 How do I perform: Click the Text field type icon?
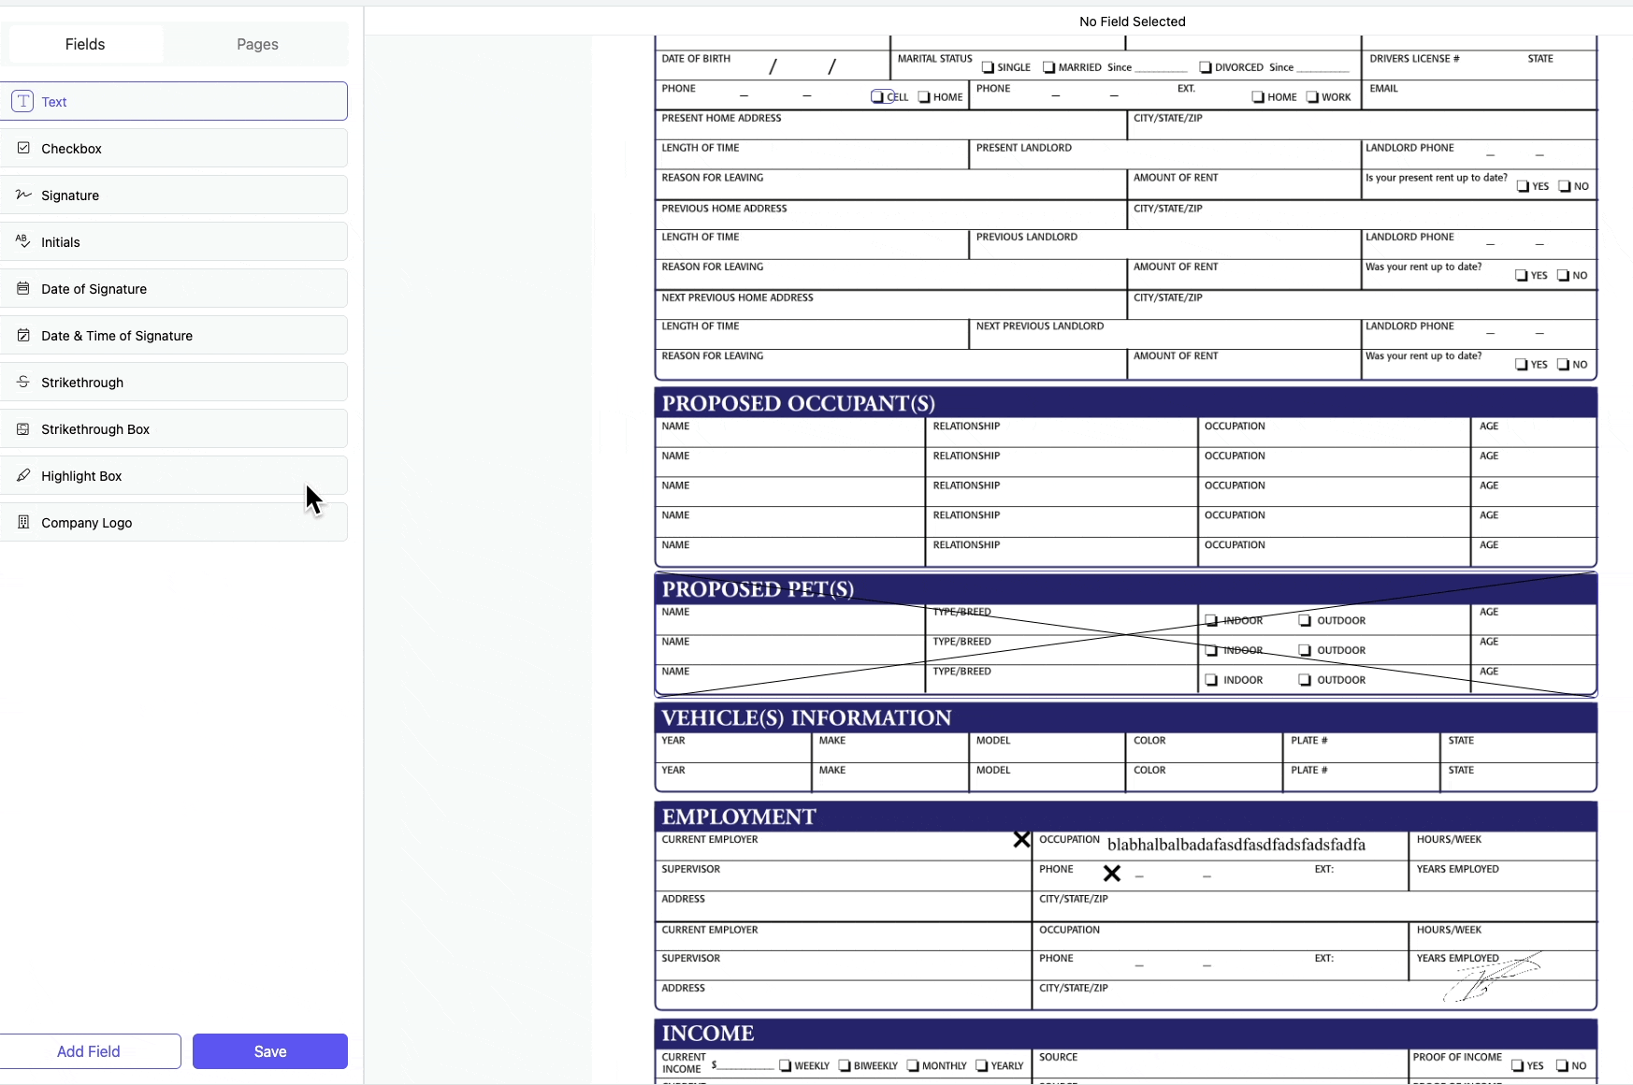[23, 101]
